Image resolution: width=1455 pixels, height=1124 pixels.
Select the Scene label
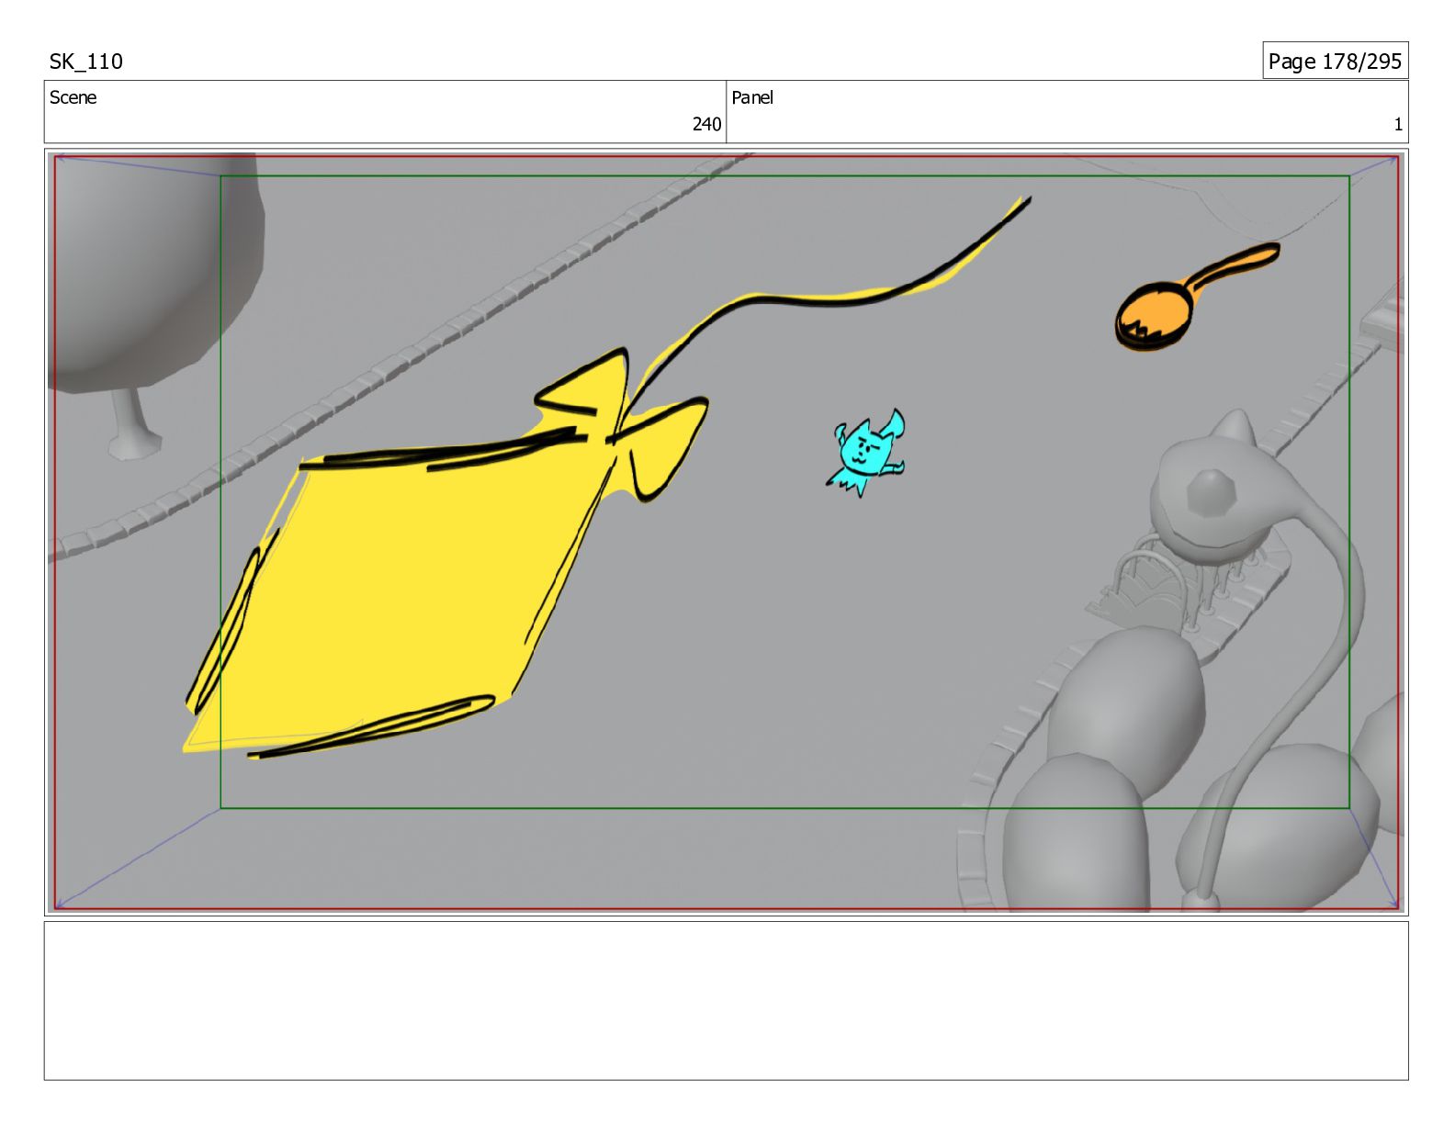coord(73,97)
